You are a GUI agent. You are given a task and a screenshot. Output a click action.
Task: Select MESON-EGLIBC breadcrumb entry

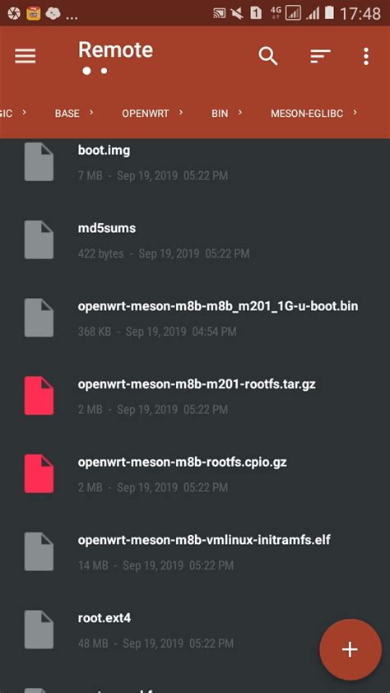pos(307,114)
